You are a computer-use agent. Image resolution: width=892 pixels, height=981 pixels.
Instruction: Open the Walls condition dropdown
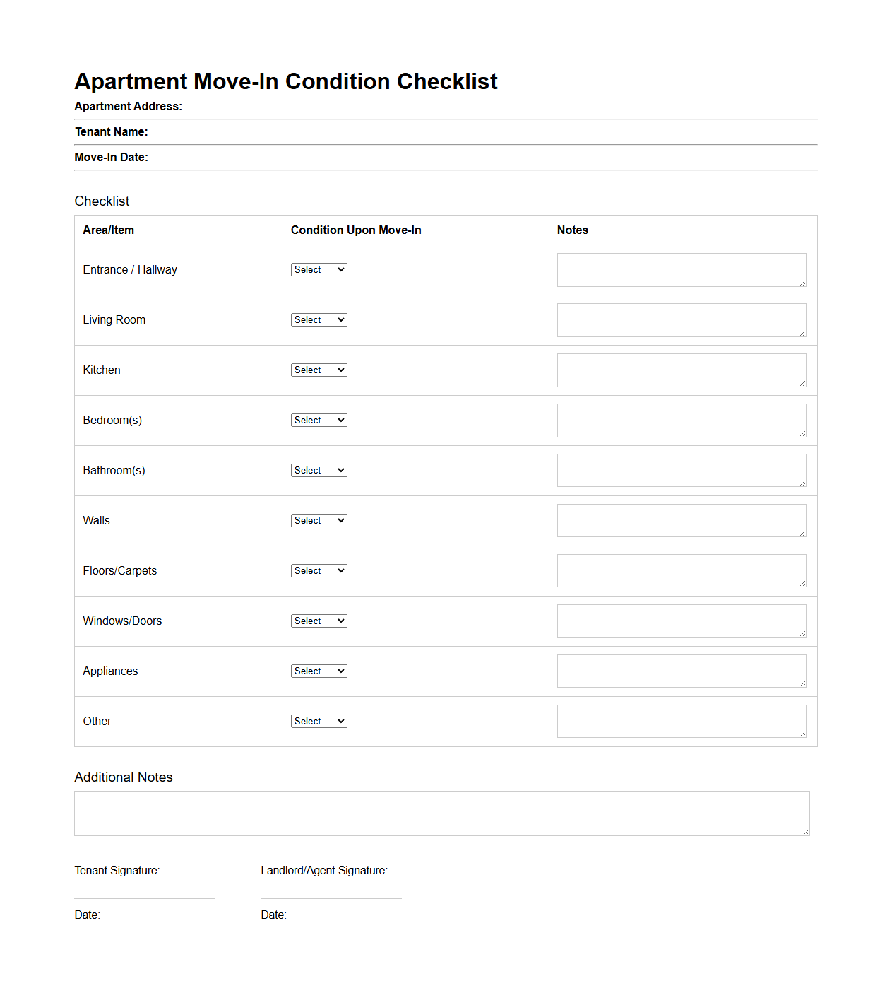[319, 520]
